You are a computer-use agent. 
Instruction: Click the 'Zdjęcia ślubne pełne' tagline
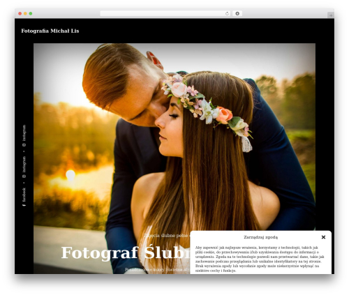166,236
